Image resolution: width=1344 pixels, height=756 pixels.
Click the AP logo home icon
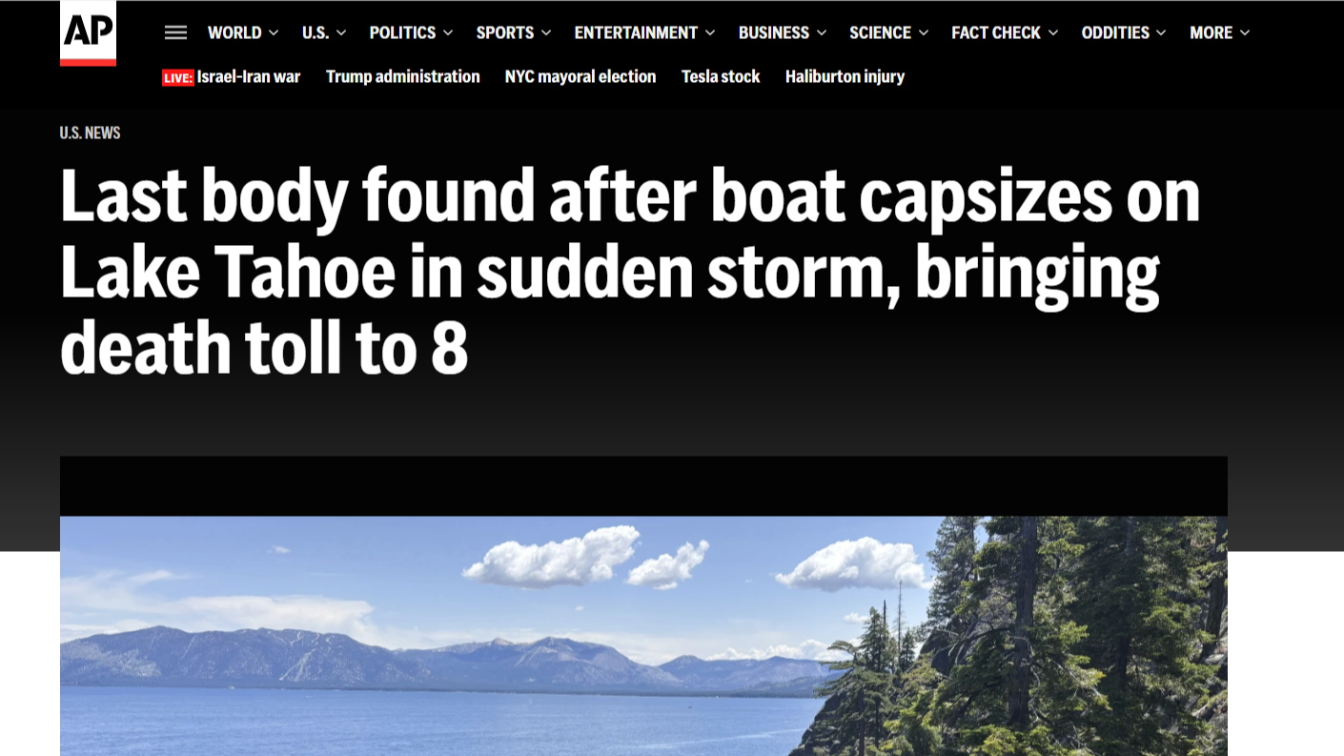(x=88, y=33)
